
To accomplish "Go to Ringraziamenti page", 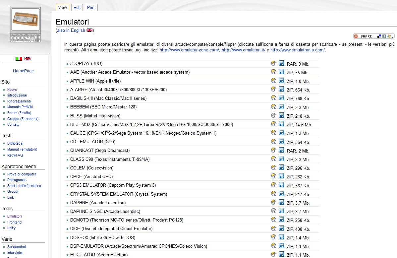I will coord(19,101).
